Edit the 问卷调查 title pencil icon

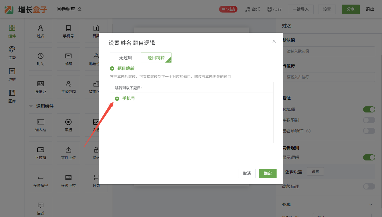pyautogui.click(x=79, y=9)
